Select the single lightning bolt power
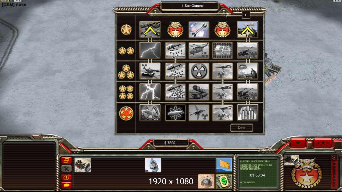This screenshot has height=192, width=342. point(150,51)
